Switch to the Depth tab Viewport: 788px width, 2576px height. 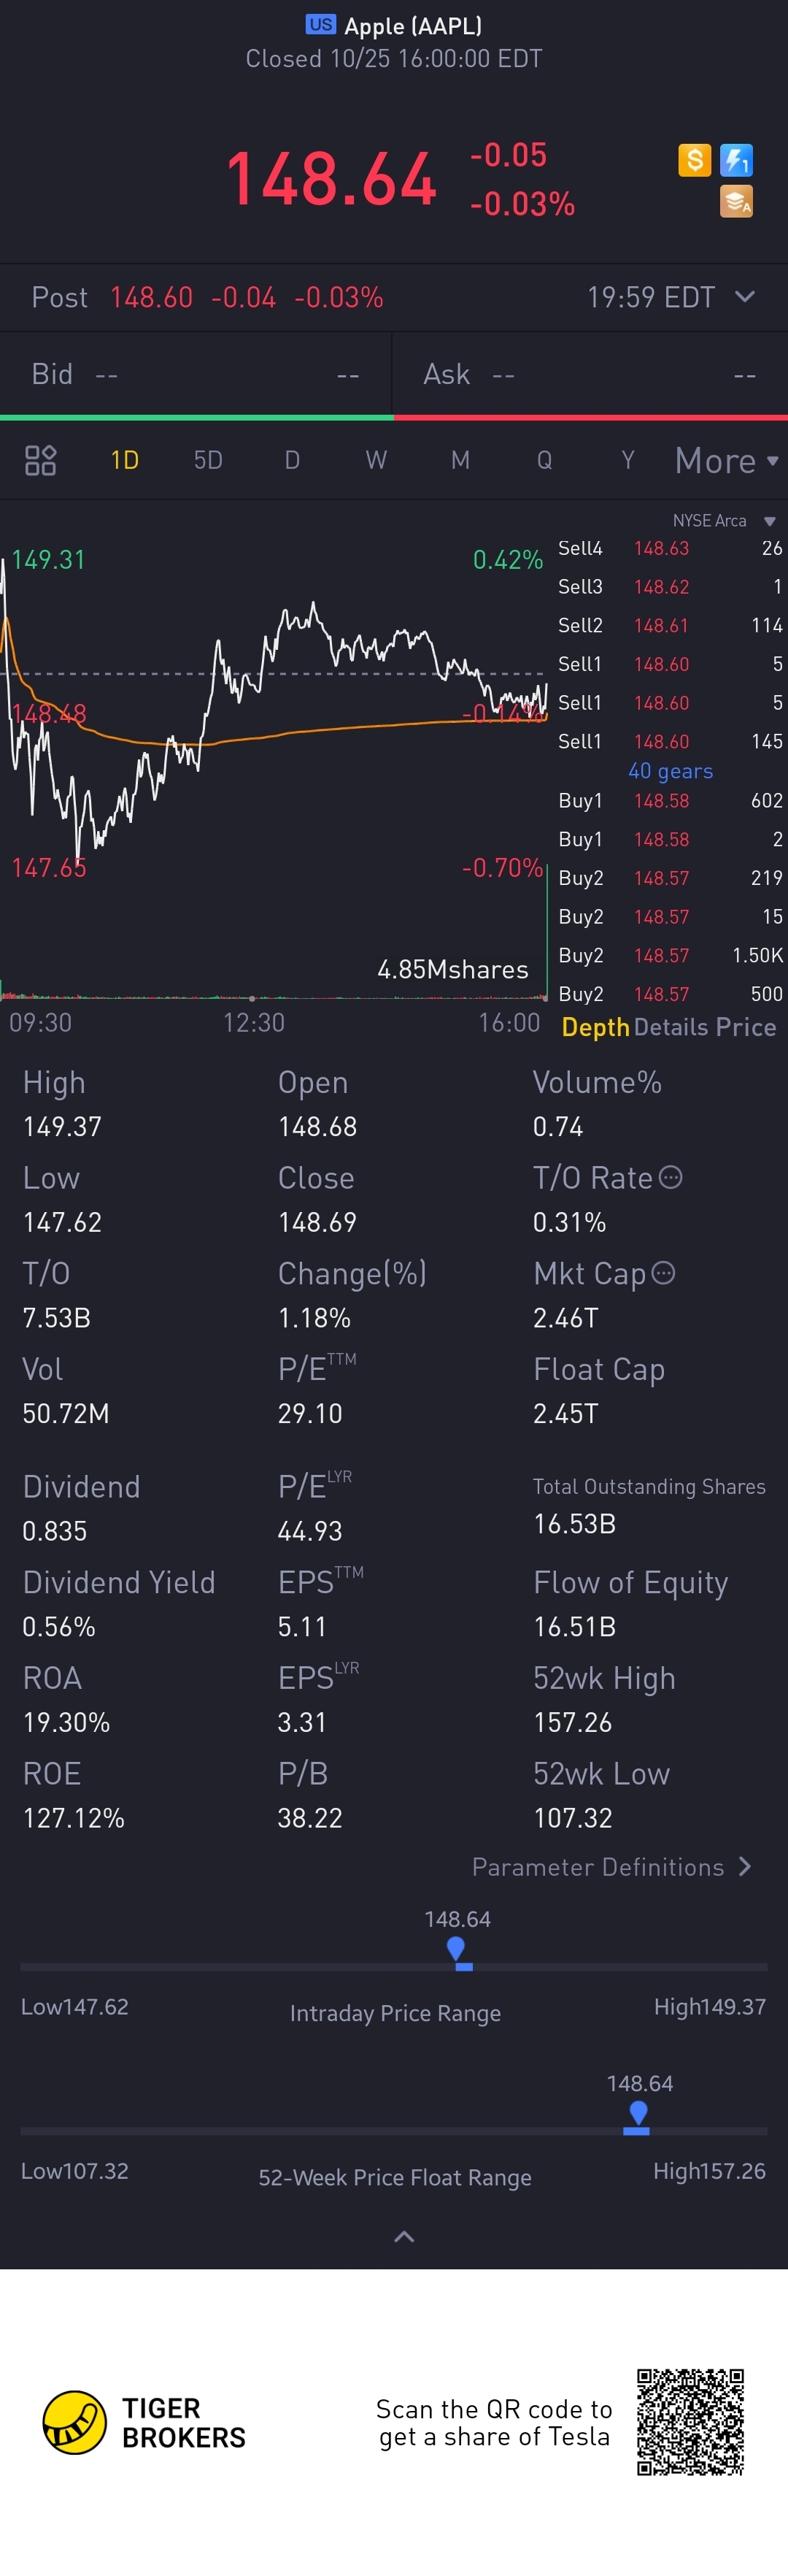tap(594, 1027)
